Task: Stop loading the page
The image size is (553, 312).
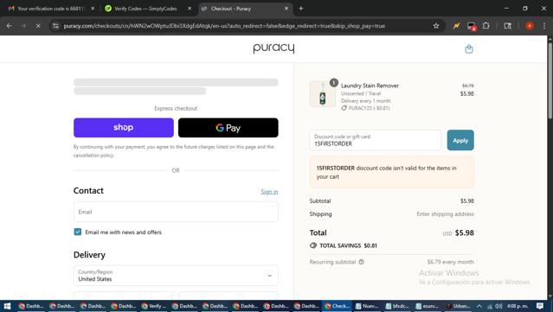Action: coord(38,26)
